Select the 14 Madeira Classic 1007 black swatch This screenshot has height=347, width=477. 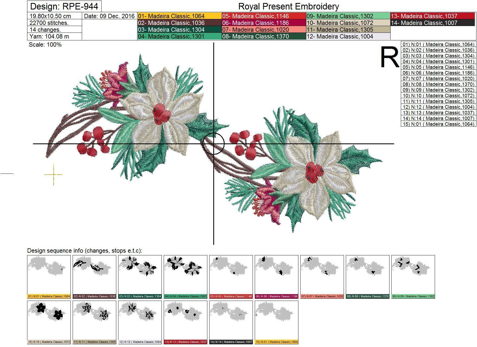coord(433,23)
